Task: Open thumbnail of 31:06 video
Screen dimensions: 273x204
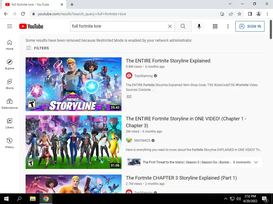Action: click(x=74, y=142)
